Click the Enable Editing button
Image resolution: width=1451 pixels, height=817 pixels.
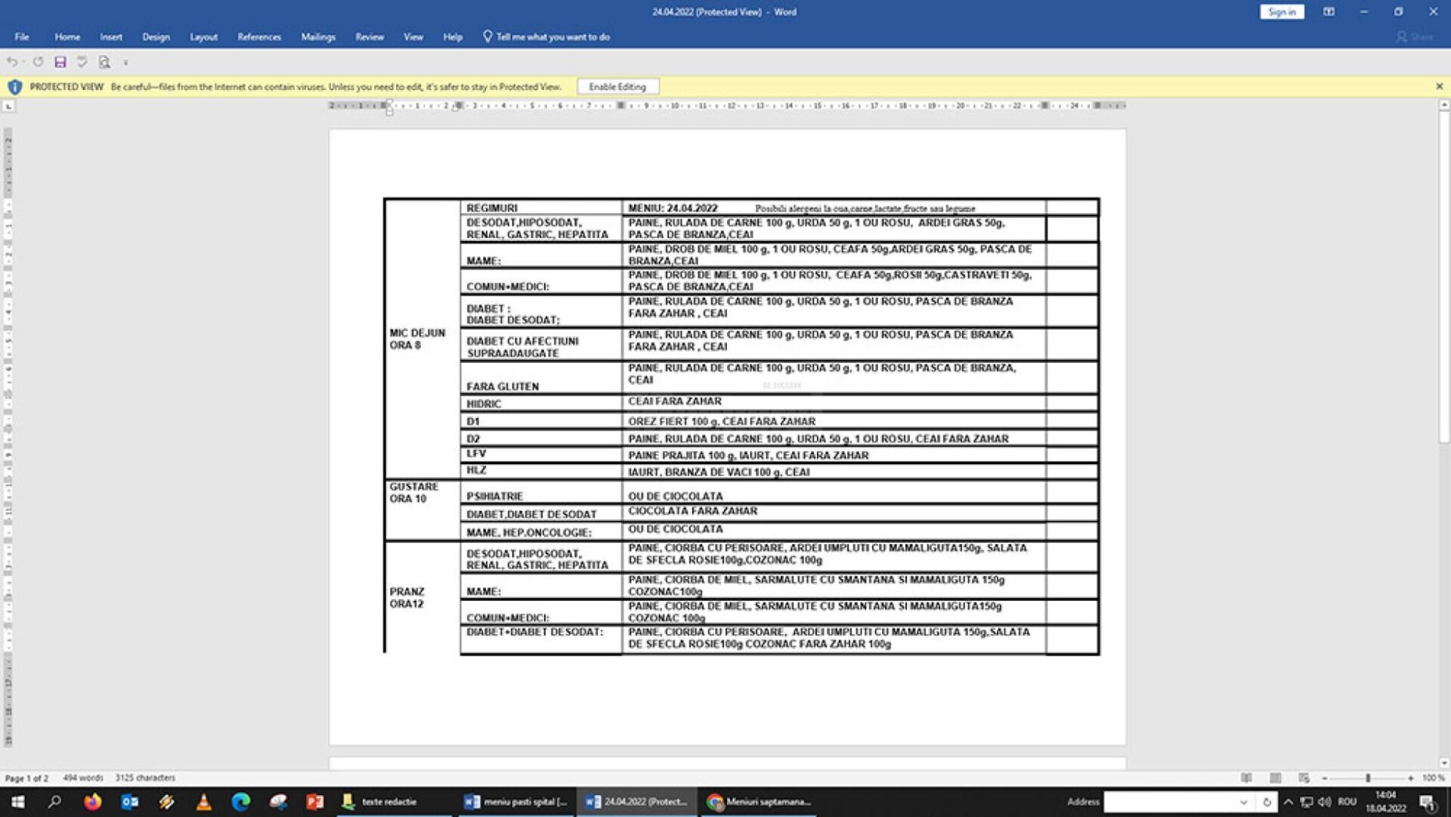617,87
